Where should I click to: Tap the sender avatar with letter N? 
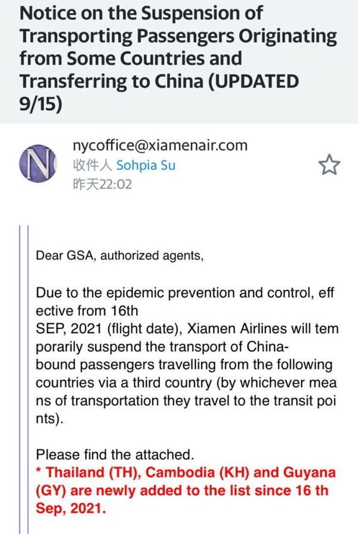point(39,163)
